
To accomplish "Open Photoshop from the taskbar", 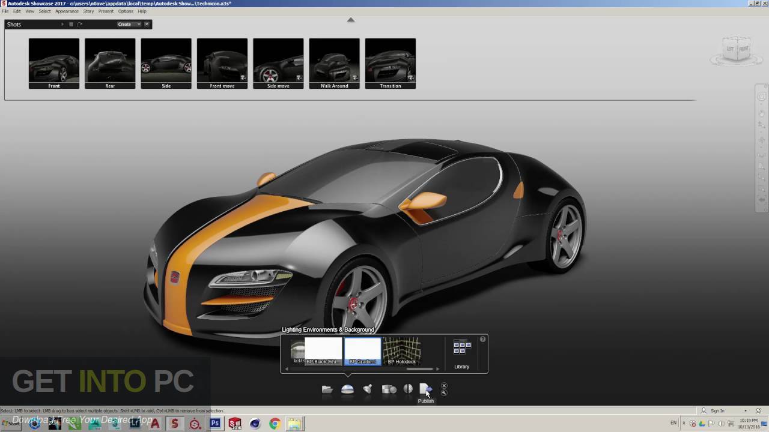I will [x=215, y=424].
